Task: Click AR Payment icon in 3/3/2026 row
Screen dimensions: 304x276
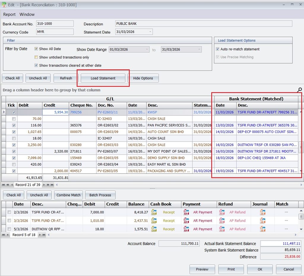Action: click(x=186, y=221)
